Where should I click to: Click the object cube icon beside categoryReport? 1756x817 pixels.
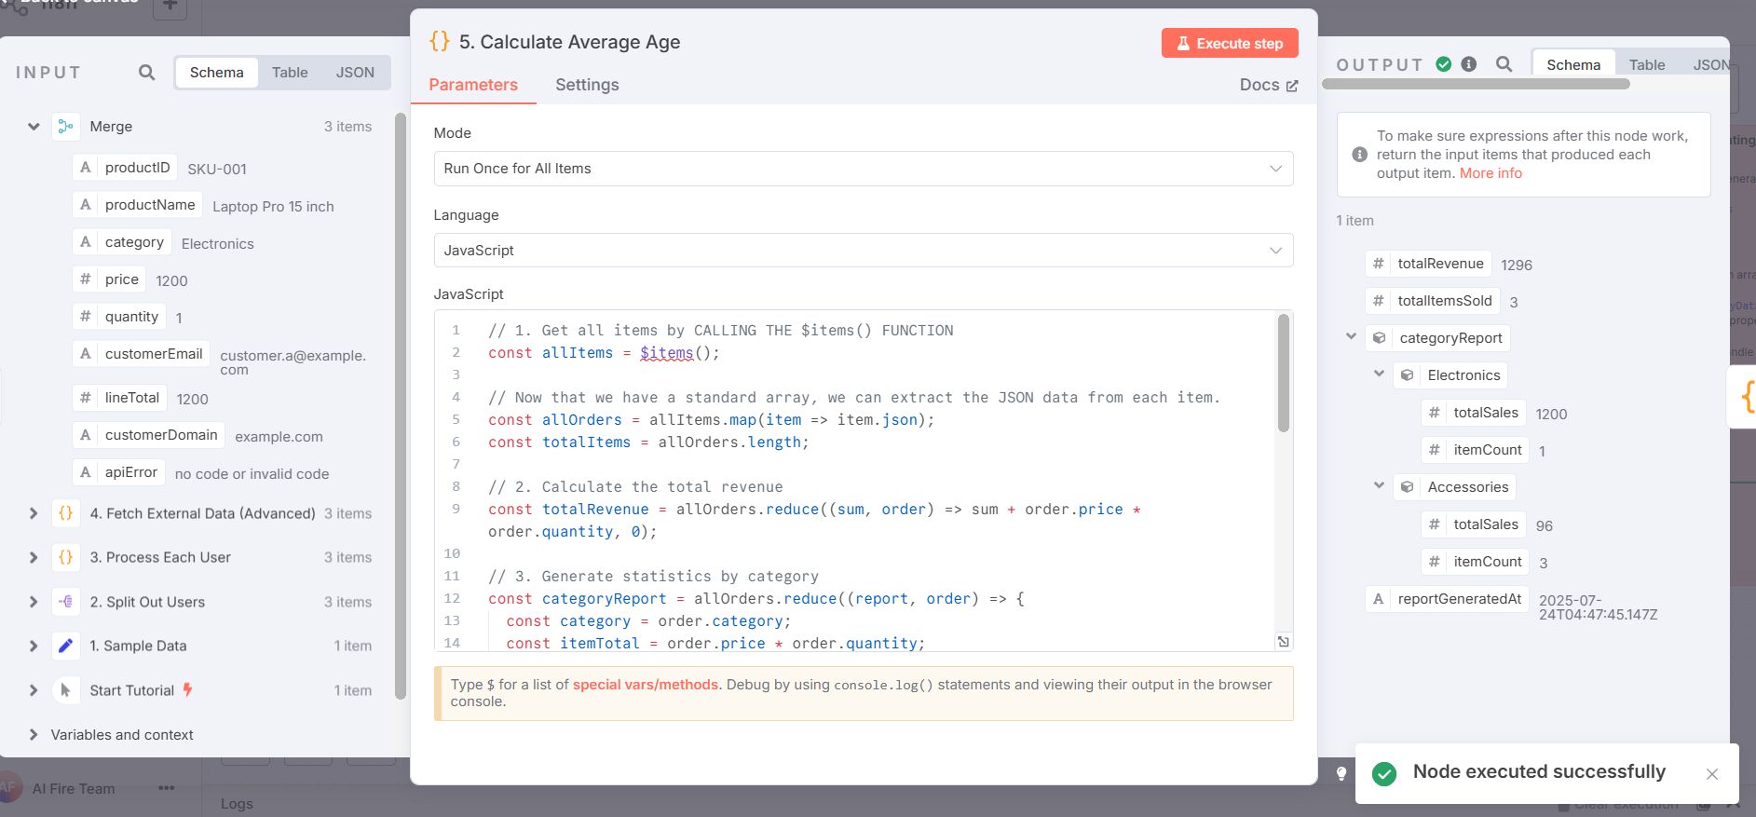point(1379,337)
